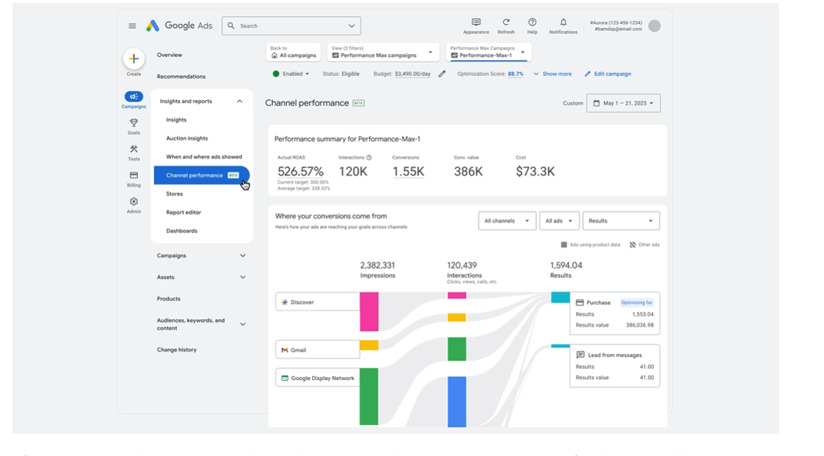Click Edit campaign link

(x=608, y=74)
